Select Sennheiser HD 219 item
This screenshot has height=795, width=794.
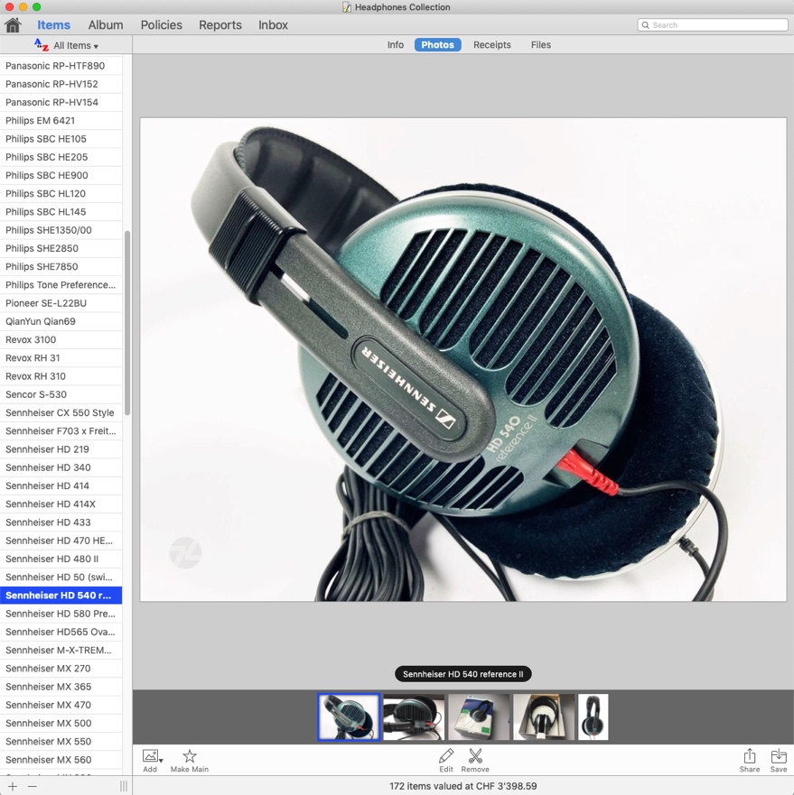click(61, 449)
